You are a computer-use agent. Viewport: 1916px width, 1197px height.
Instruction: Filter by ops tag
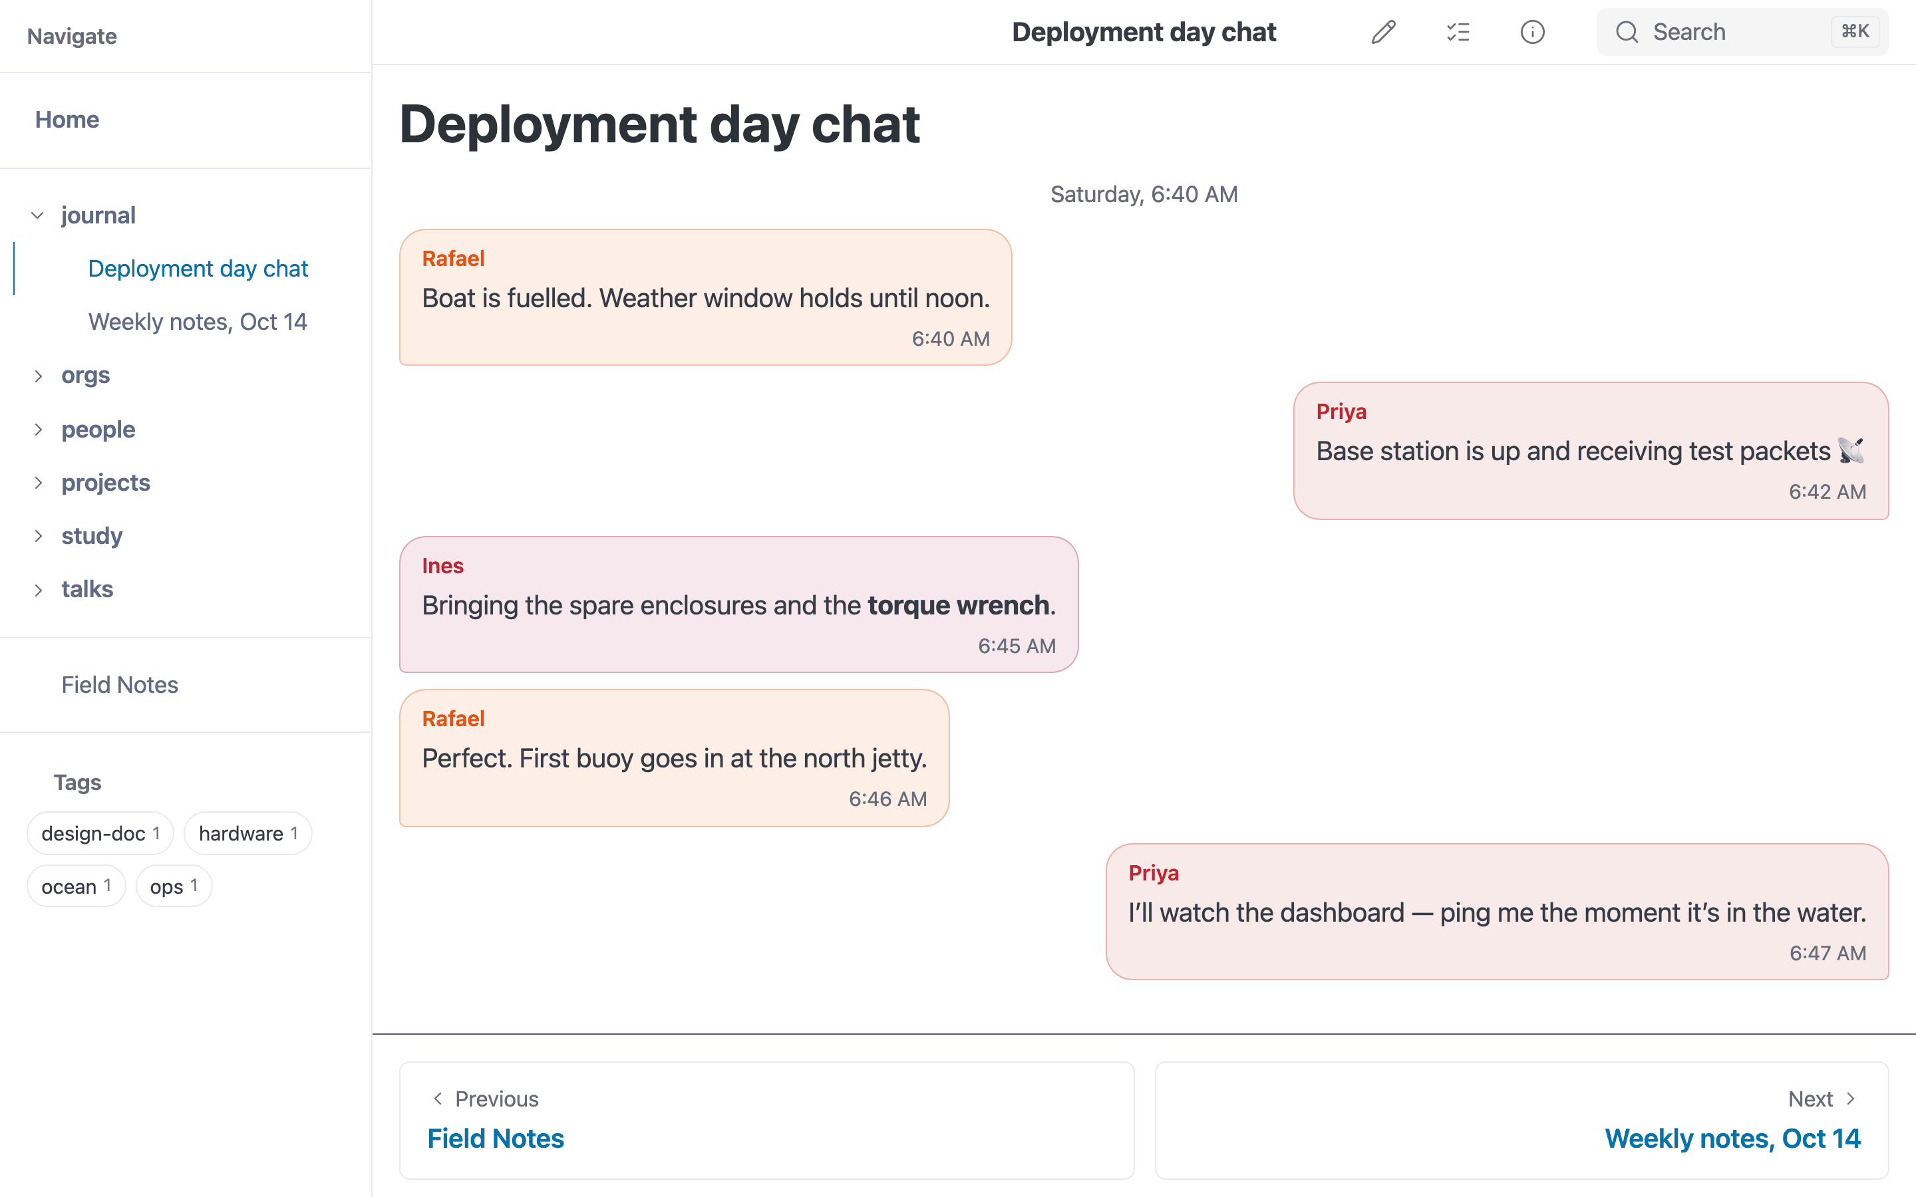(x=174, y=886)
